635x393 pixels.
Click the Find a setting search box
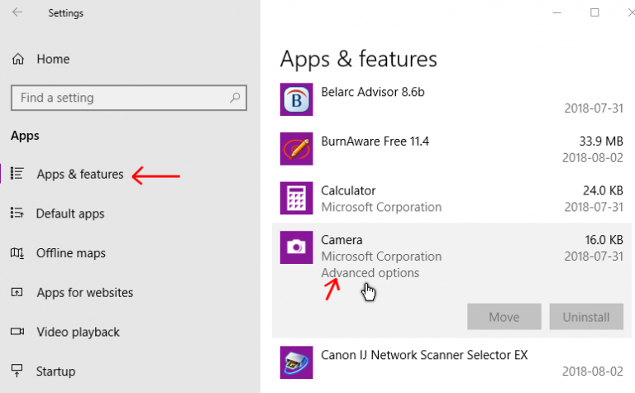point(129,98)
